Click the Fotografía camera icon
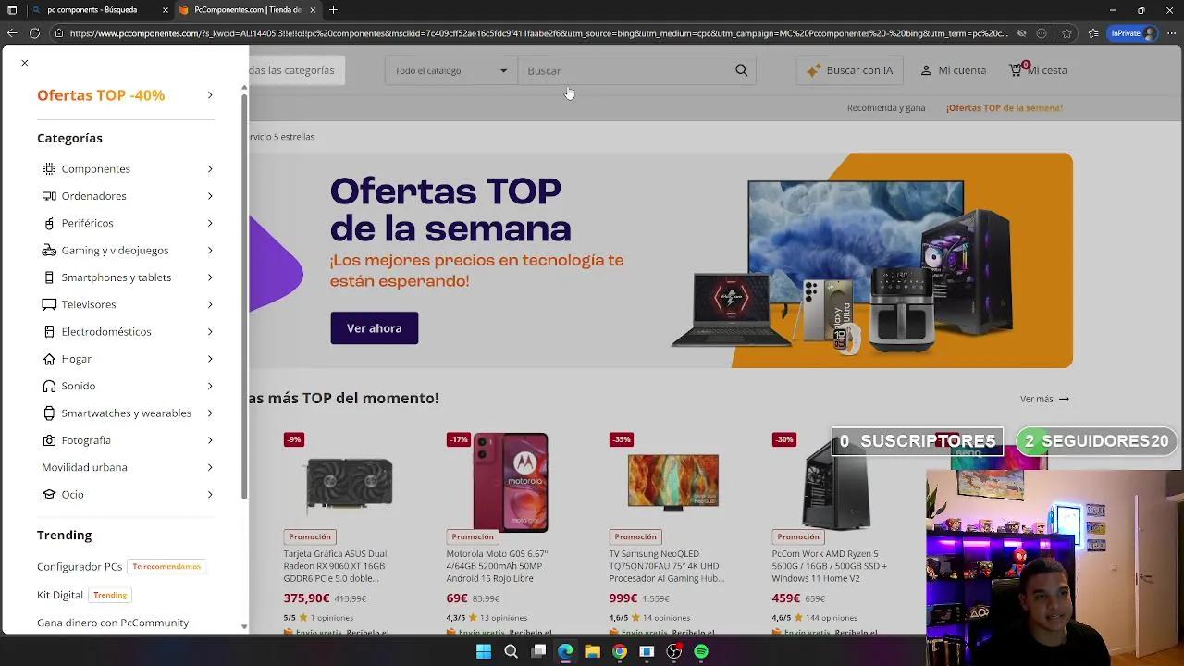The width and height of the screenshot is (1184, 666). pos(49,440)
